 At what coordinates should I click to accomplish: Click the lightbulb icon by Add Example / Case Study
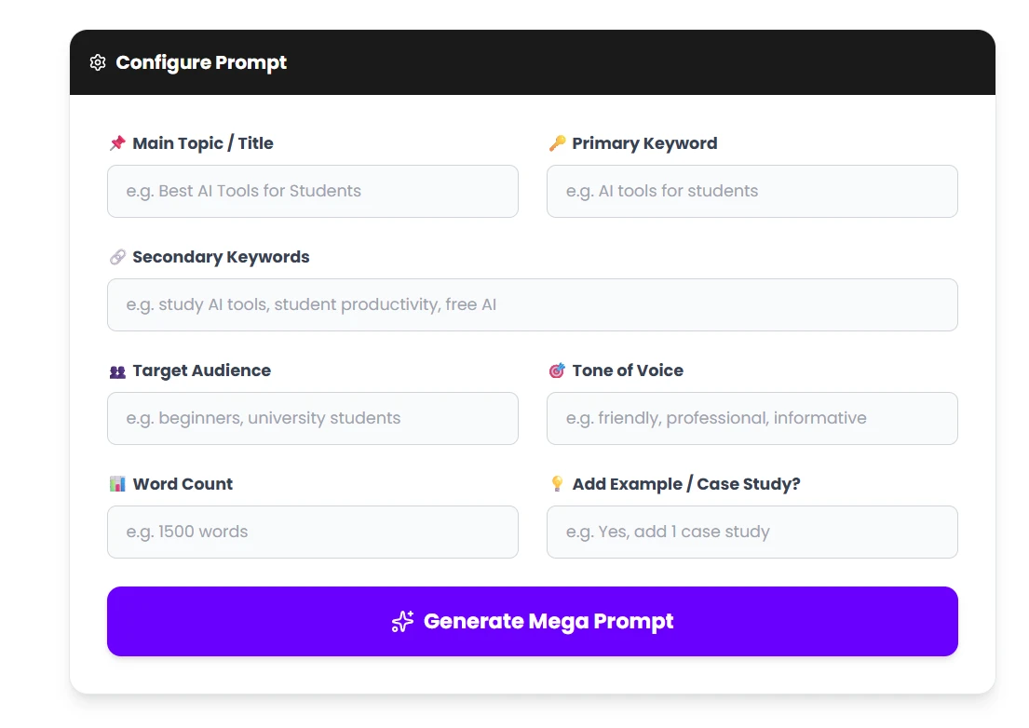point(556,484)
